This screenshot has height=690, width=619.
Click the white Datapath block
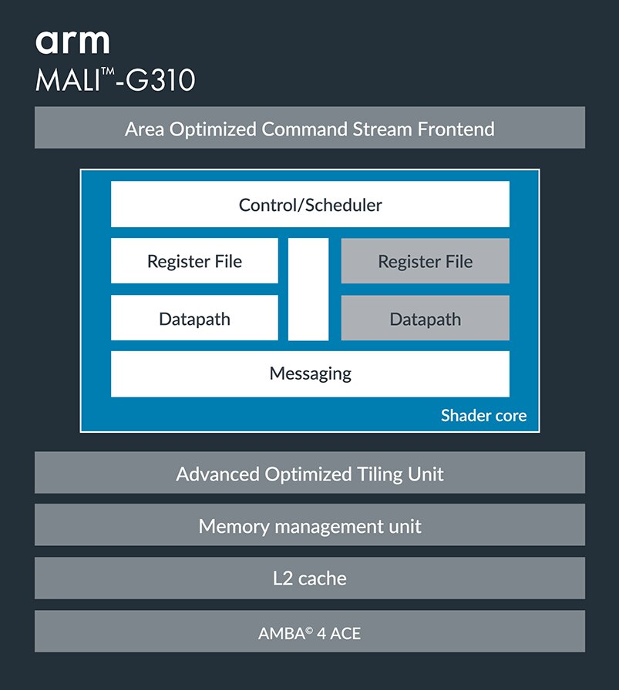click(194, 318)
